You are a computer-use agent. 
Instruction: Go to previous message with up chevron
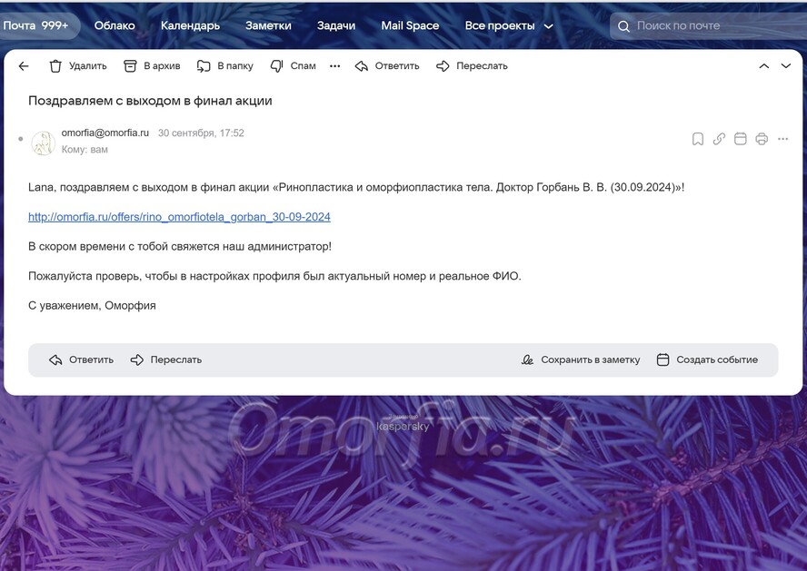764,65
